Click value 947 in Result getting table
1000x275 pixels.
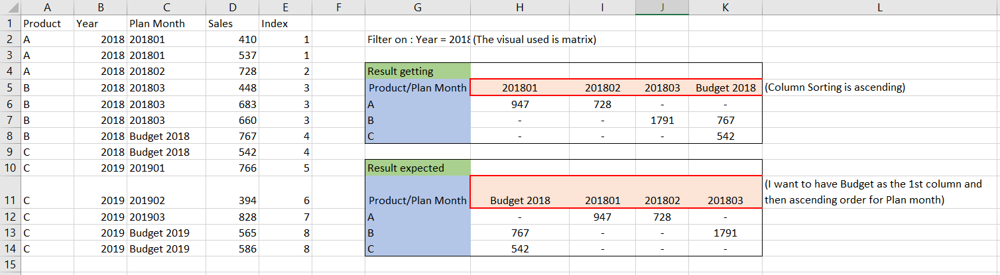click(x=520, y=104)
